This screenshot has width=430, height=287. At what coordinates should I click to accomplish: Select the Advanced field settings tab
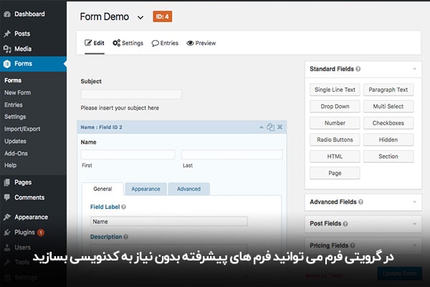tap(188, 189)
